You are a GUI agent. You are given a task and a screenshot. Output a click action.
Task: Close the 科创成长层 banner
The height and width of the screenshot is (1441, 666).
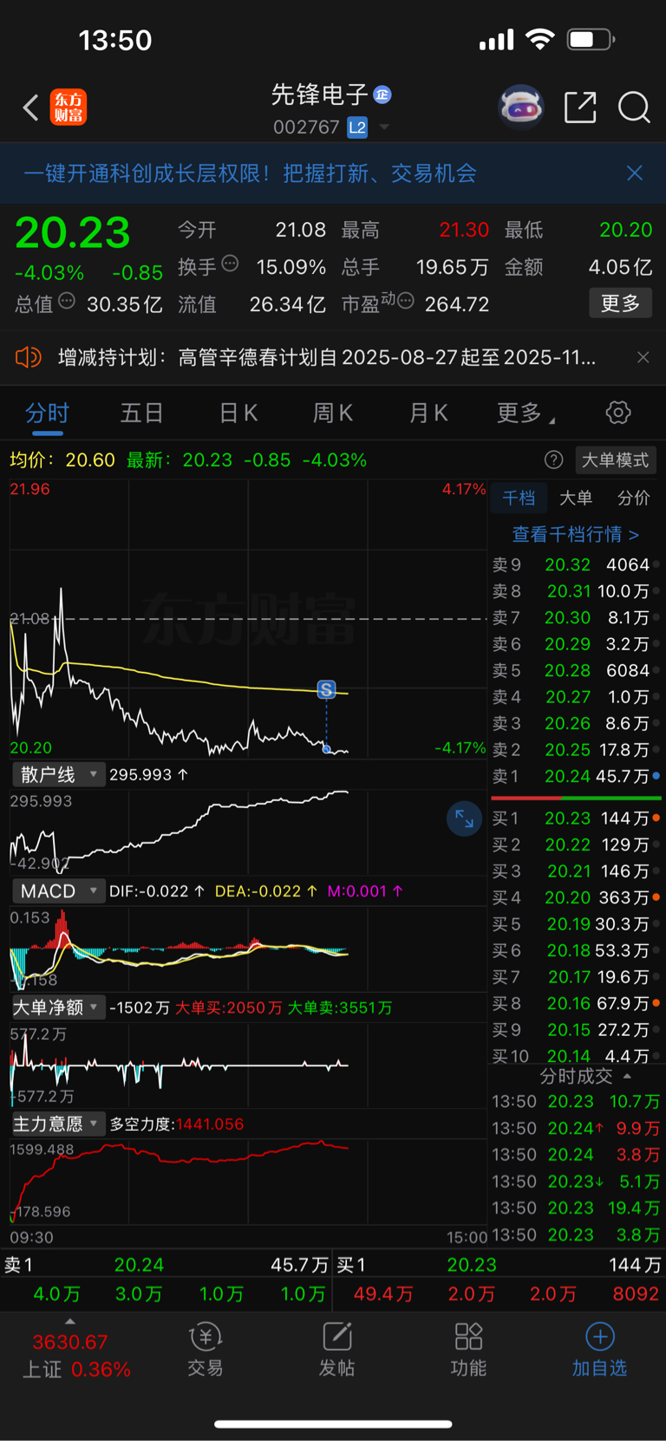point(635,173)
